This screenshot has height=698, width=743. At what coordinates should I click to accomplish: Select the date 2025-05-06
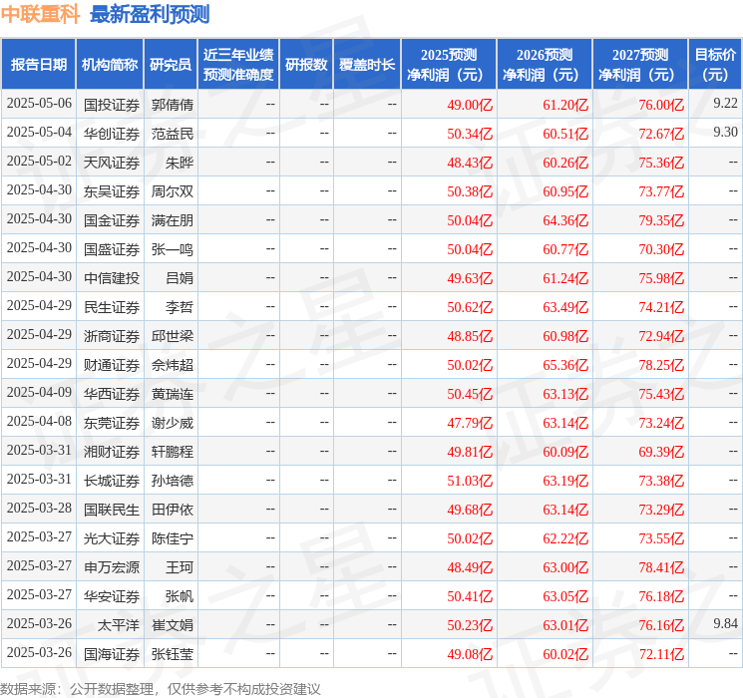pyautogui.click(x=39, y=104)
